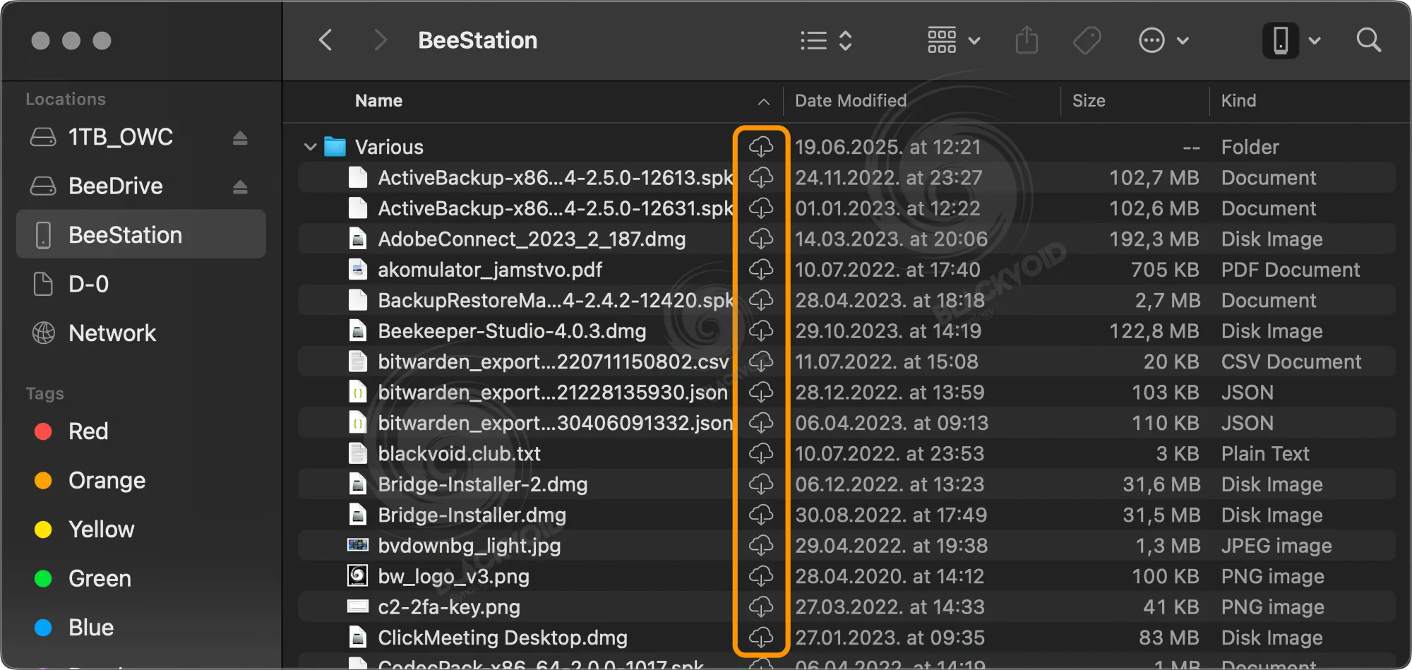Click the Share toolbar button

(1027, 40)
